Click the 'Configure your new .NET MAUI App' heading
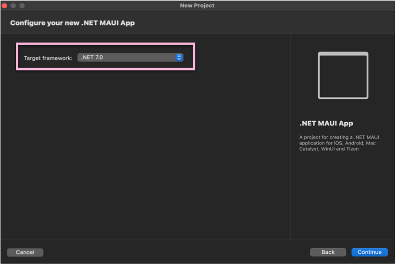 (73, 23)
